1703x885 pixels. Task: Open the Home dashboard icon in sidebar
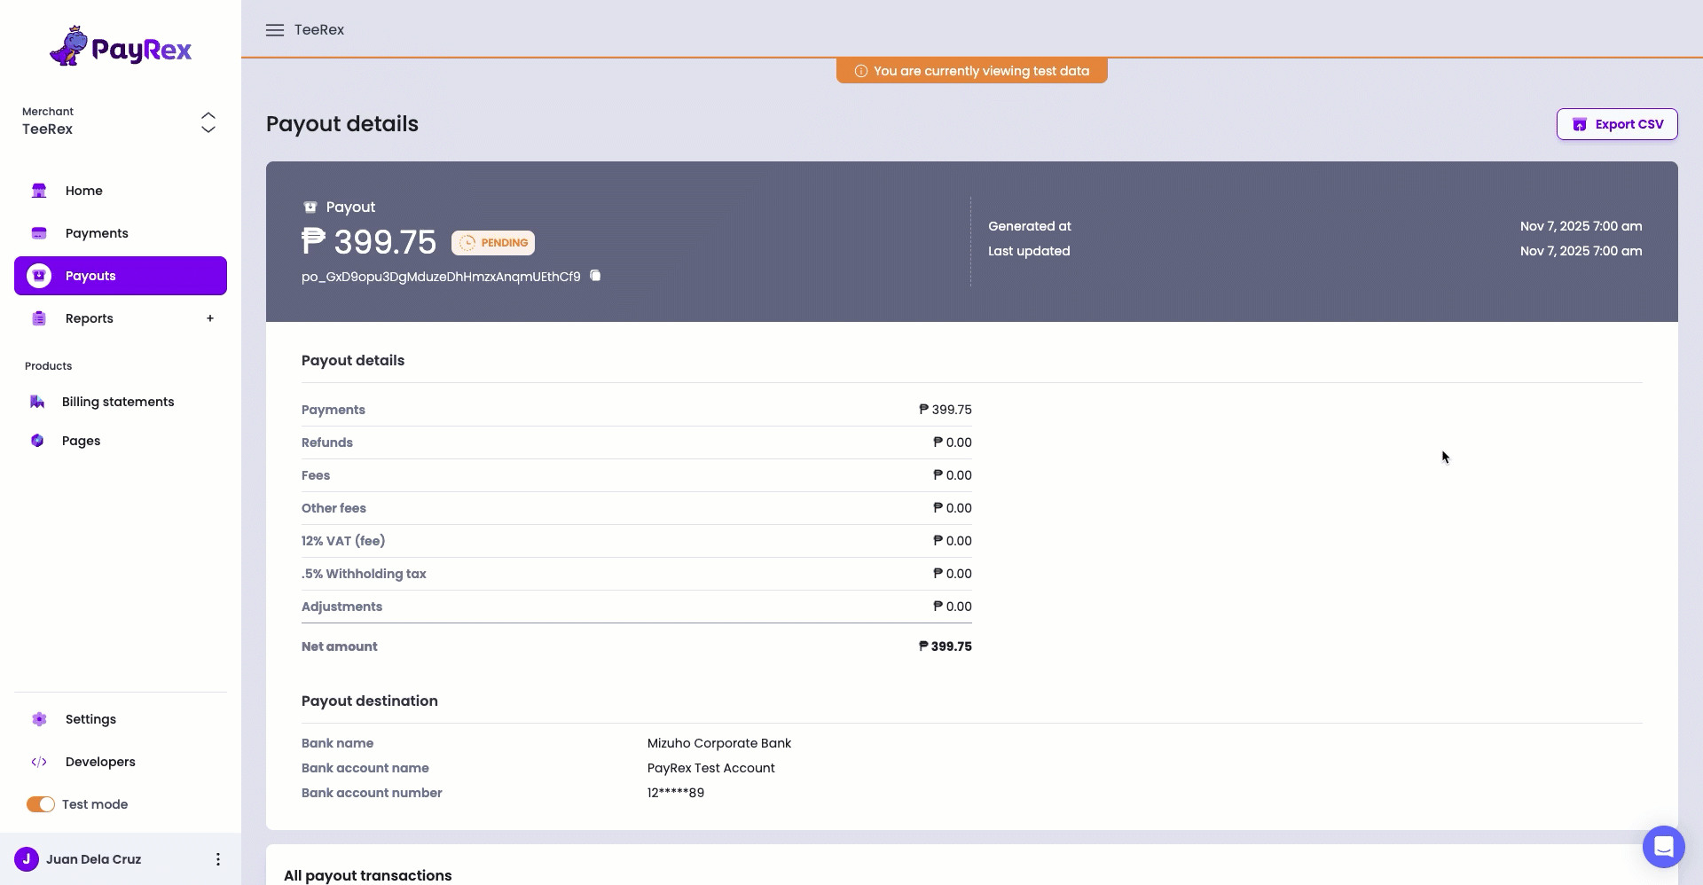coord(39,191)
